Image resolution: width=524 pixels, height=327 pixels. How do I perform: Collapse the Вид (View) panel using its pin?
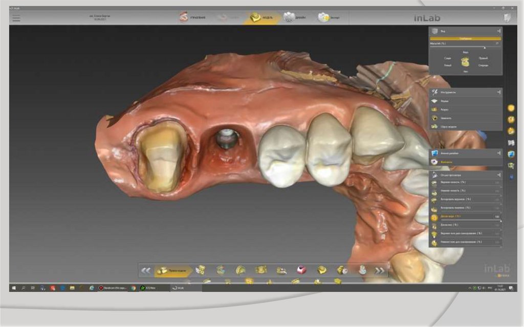click(x=498, y=32)
